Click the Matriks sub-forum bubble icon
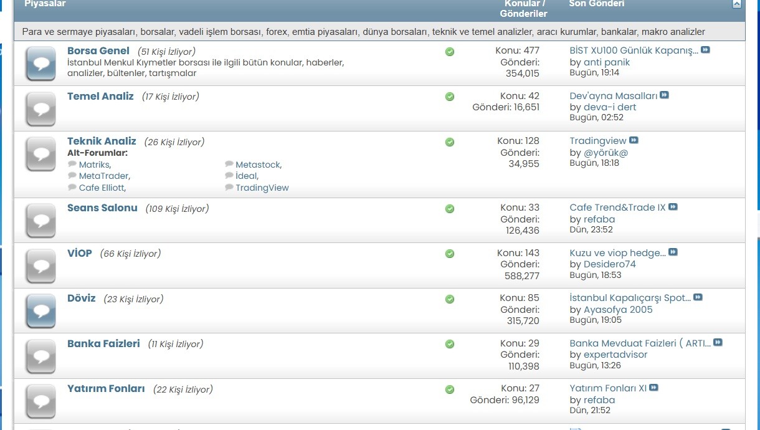Image resolution: width=760 pixels, height=430 pixels. (x=72, y=165)
